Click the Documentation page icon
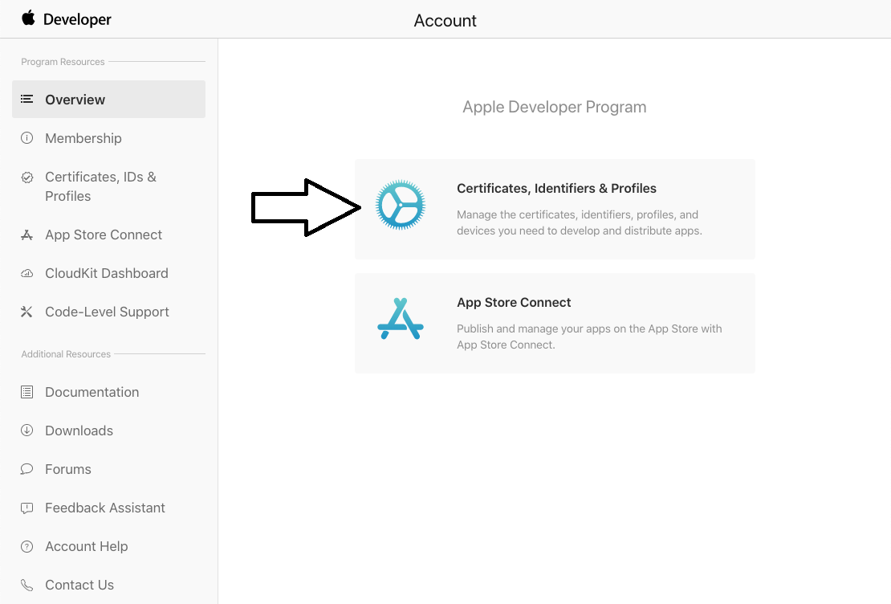891x604 pixels. [x=27, y=392]
